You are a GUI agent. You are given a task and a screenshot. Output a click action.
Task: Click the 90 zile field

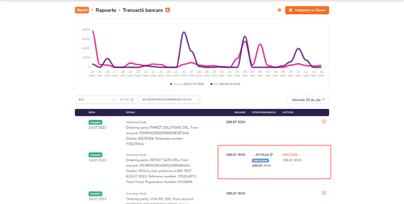[126, 100]
